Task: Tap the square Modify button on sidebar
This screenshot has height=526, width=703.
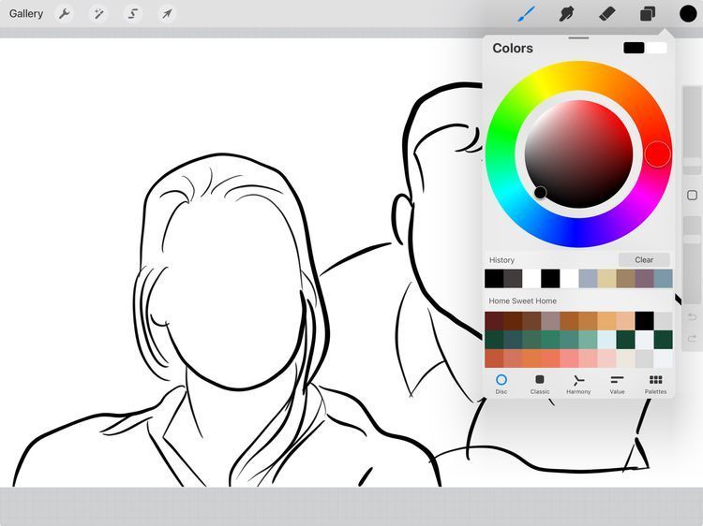Action: pos(692,196)
